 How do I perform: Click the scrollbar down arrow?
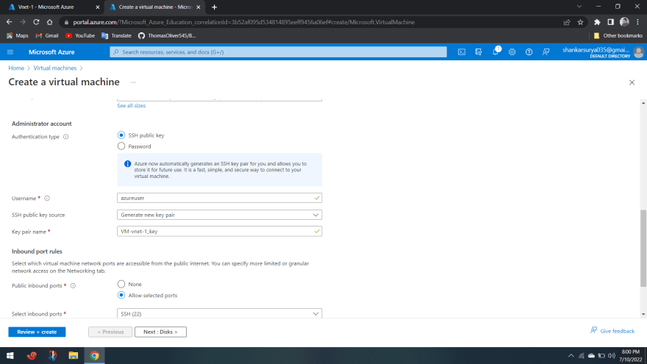click(643, 315)
